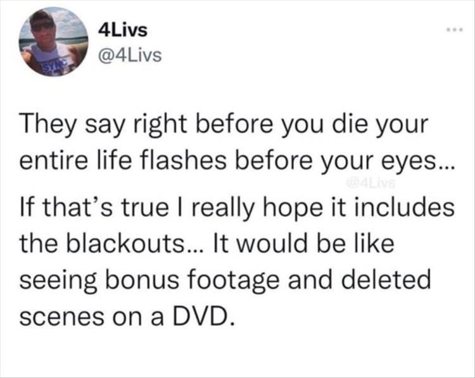Click the word "hope" in the tweet

coord(293,208)
